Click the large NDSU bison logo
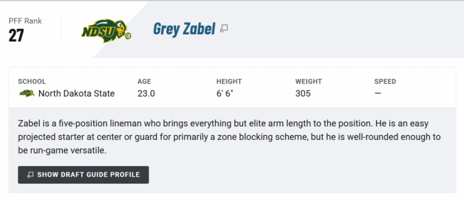 (x=106, y=31)
